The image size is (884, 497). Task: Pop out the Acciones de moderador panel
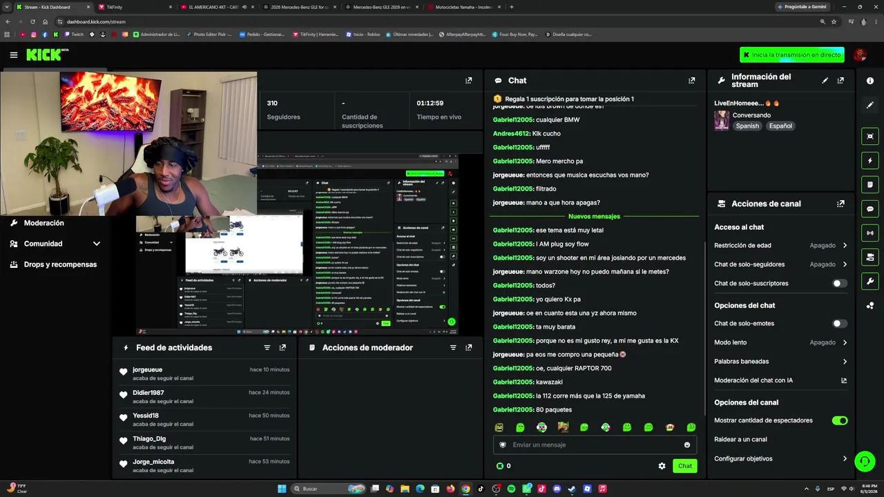468,348
